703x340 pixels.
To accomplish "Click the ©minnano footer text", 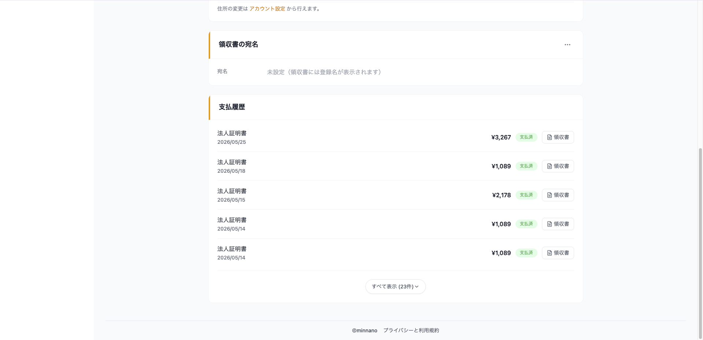I will point(365,330).
